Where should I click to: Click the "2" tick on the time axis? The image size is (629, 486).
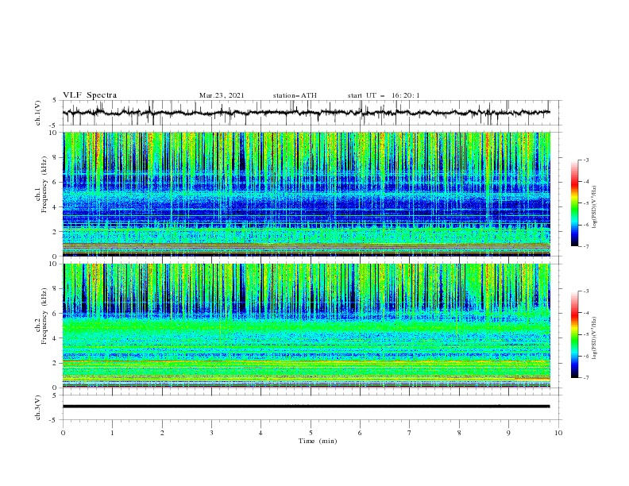click(x=162, y=433)
